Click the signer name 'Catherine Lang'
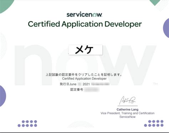The height and width of the screenshot is (133, 169). tap(127, 109)
